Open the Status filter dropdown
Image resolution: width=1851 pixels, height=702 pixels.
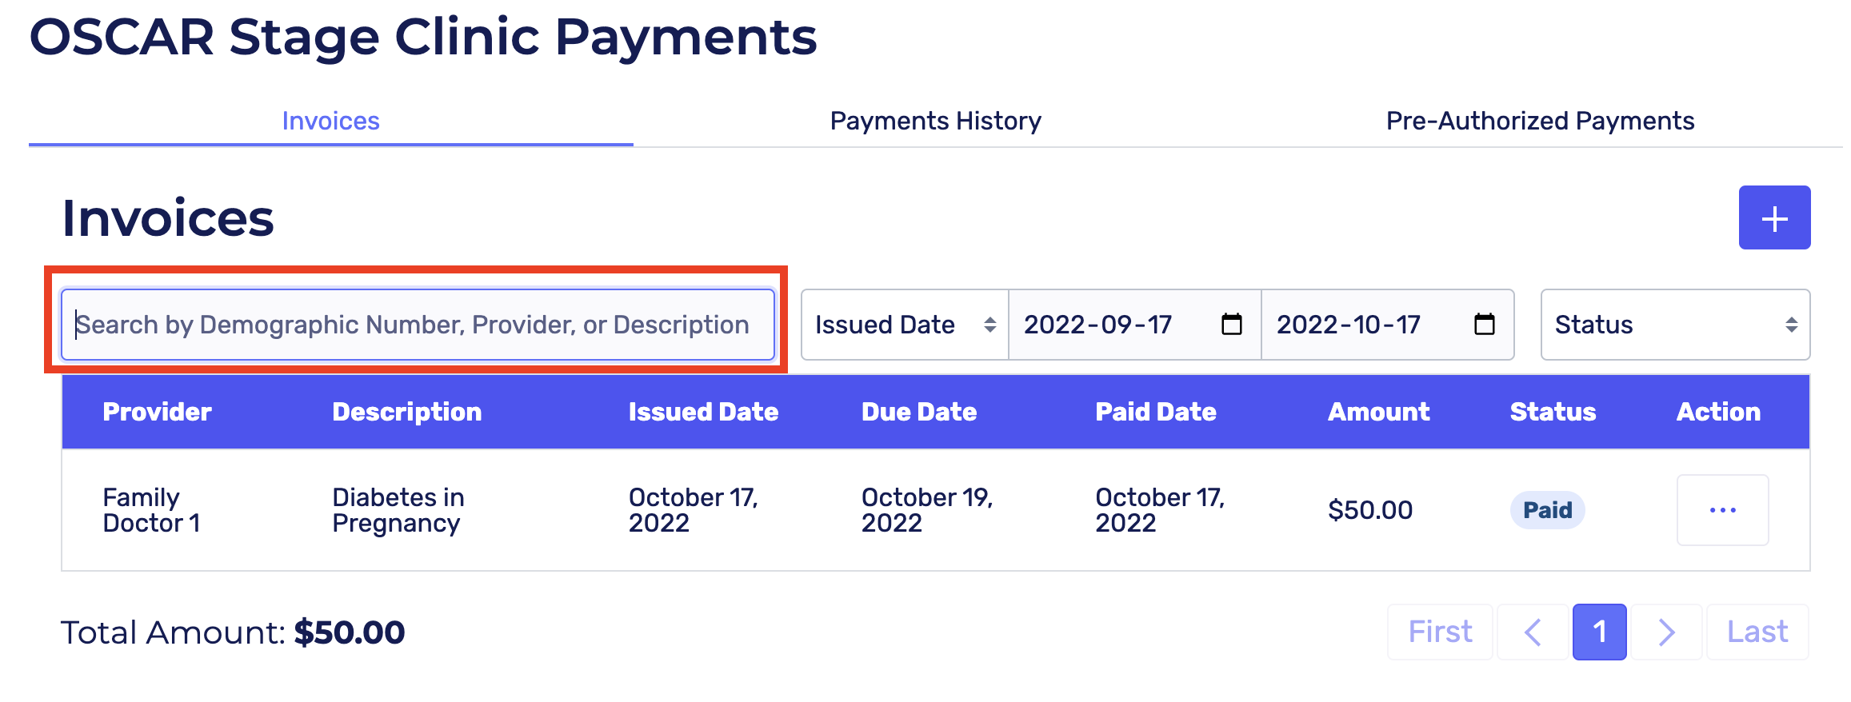[1674, 325]
